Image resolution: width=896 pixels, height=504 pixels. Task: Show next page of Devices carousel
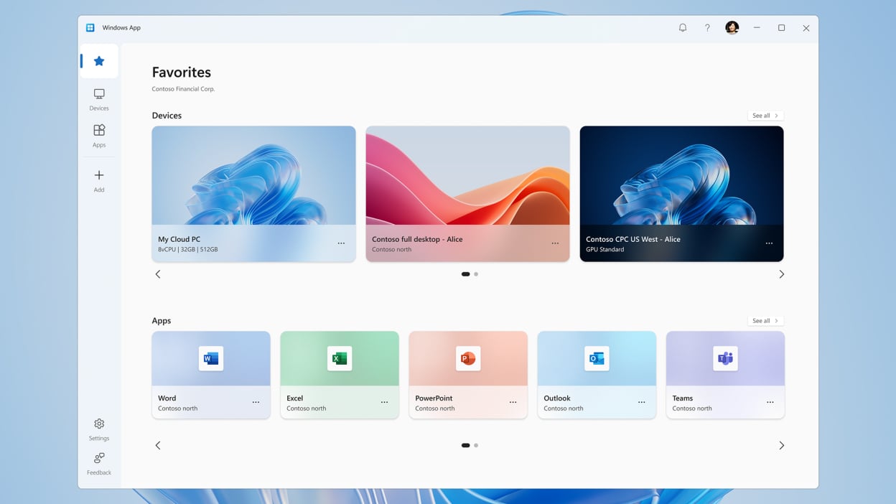[782, 274]
